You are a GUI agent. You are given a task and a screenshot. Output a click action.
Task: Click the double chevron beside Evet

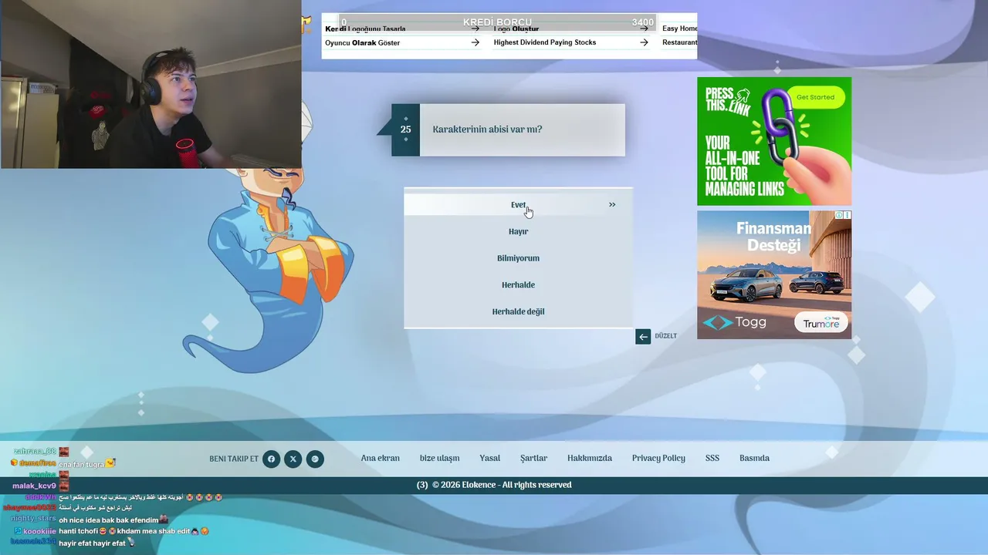click(x=612, y=205)
